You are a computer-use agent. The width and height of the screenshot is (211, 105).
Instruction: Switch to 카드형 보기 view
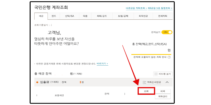click(x=163, y=74)
